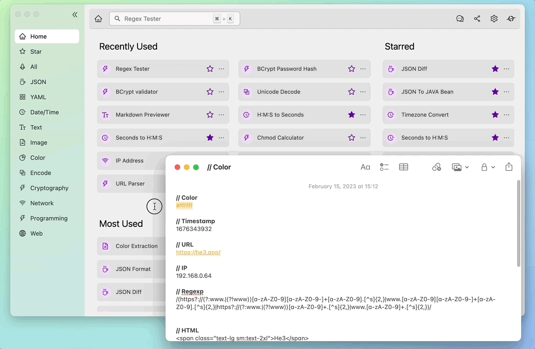Collapse the sidebar with double-chevron icon

point(75,15)
